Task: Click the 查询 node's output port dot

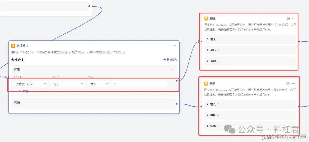Action: point(299,107)
